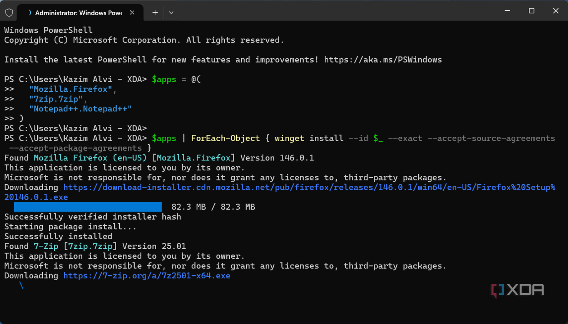Viewport: 568px width, 324px height.
Task: Click the "--accept-package-agreements" parameter text
Action: 75,148
